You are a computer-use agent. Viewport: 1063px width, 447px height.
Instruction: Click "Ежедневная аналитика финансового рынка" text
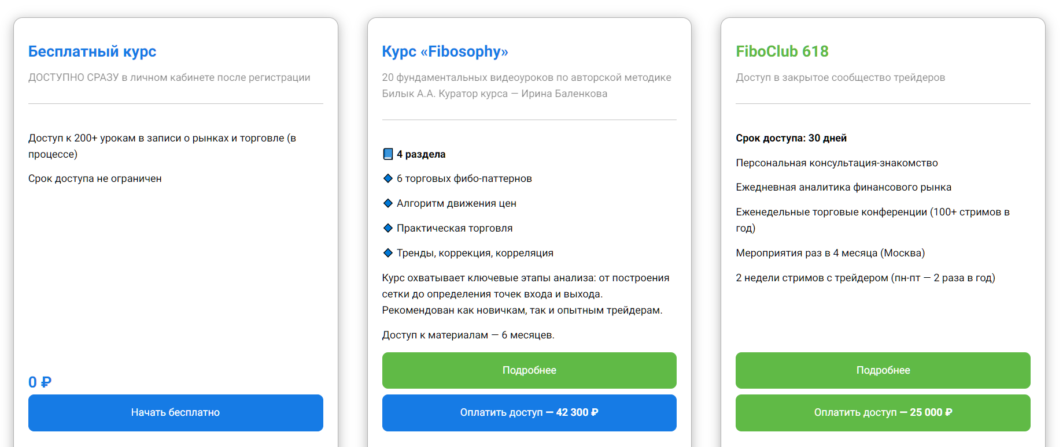[843, 187]
